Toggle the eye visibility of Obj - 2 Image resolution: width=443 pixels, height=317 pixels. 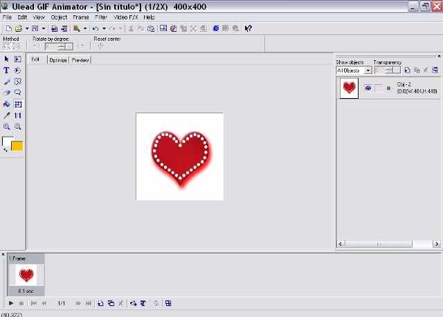click(x=368, y=88)
